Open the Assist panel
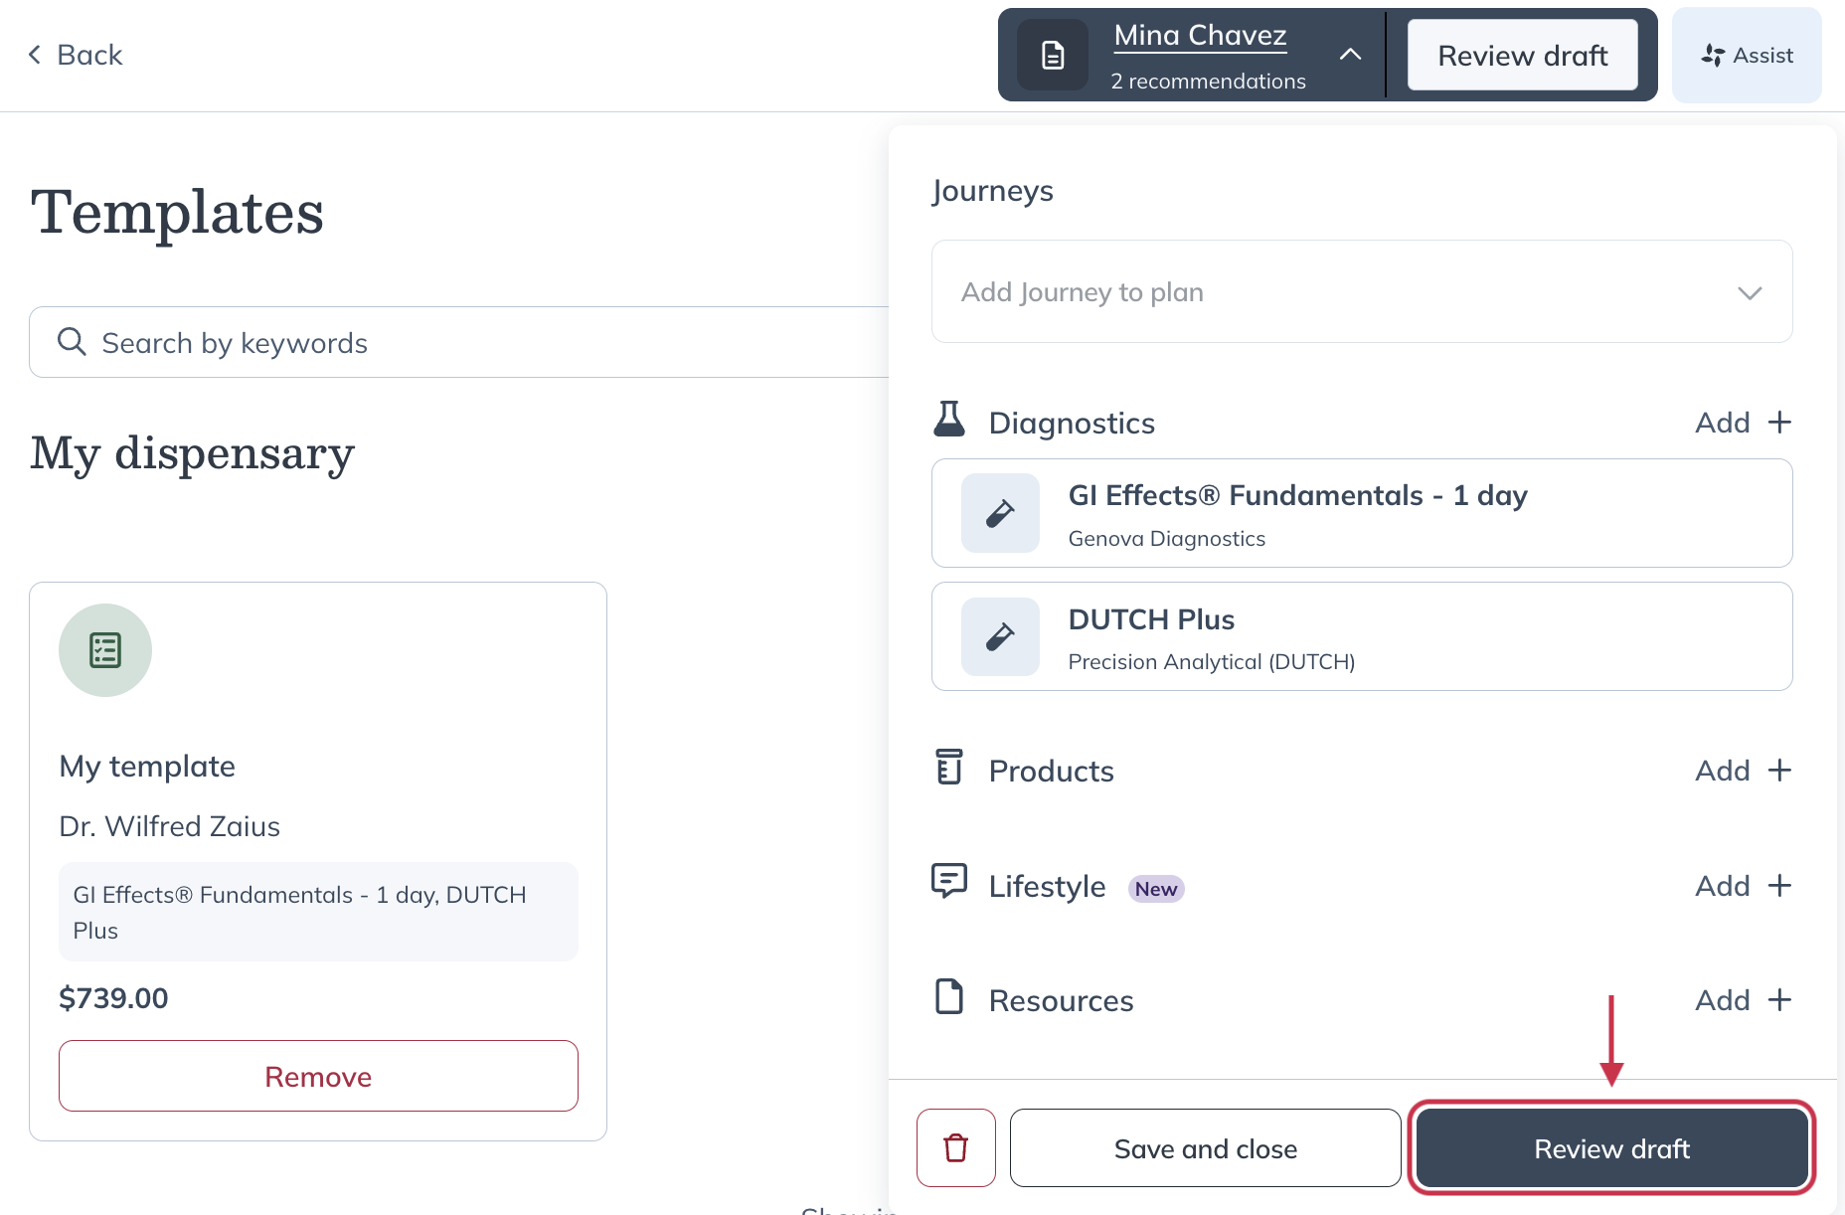1845x1215 pixels. click(1747, 56)
